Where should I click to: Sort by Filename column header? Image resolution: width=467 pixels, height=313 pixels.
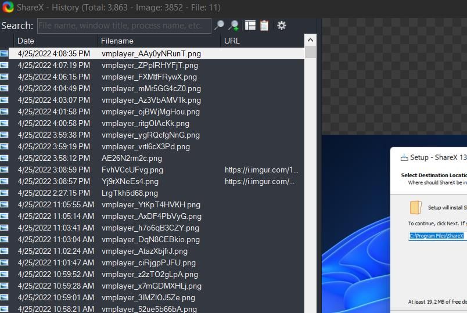[159, 41]
